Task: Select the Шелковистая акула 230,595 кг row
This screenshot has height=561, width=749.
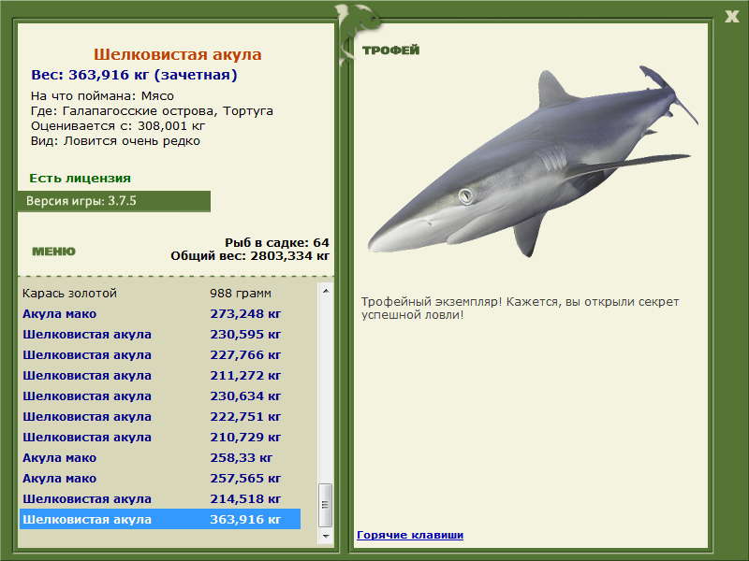Action: coord(160,334)
